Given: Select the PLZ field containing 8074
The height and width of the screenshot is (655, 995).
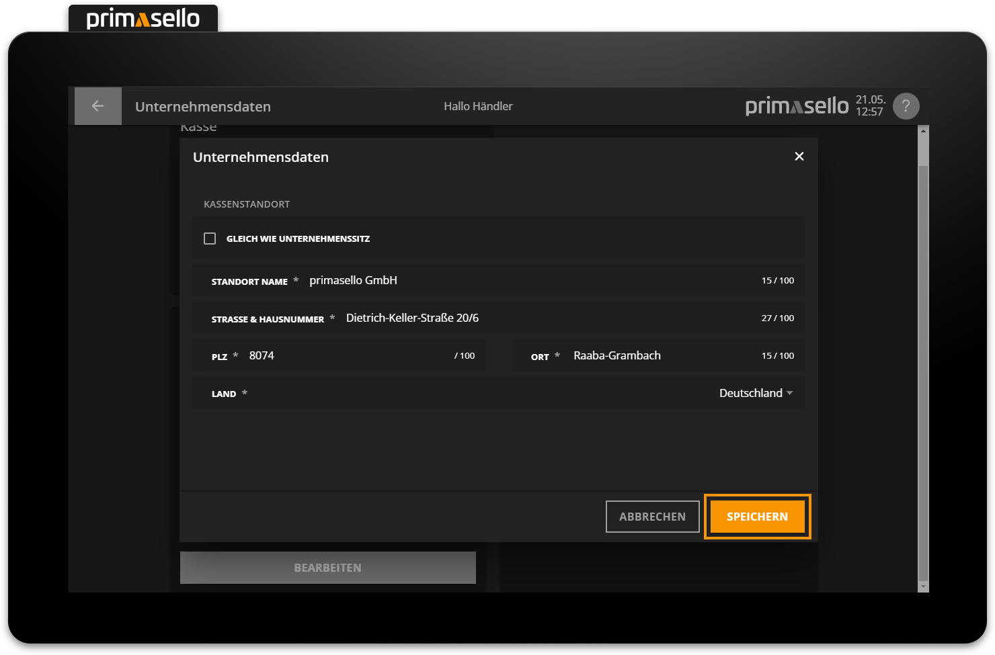Looking at the screenshot, I should [336, 356].
